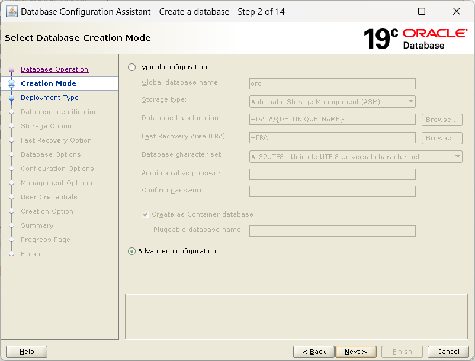The image size is (475, 361).
Task: Toggle Create as Container database checkbox
Action: coord(146,215)
